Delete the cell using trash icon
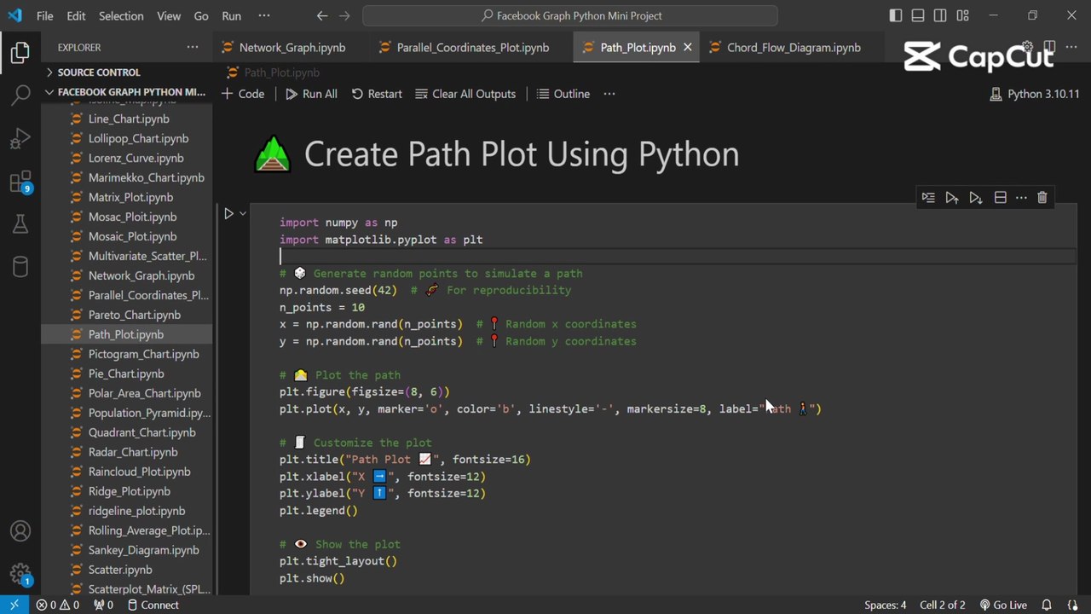1091x614 pixels. pyautogui.click(x=1042, y=198)
